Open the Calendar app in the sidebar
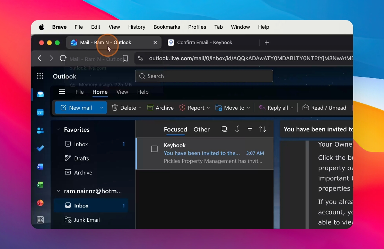This screenshot has width=384, height=249. point(41,112)
